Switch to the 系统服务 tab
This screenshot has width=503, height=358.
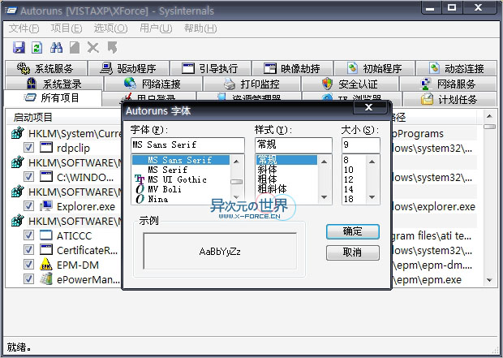pos(46,68)
